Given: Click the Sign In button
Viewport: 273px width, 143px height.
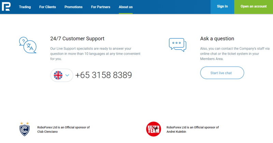Looking at the screenshot, I should coord(222,7).
